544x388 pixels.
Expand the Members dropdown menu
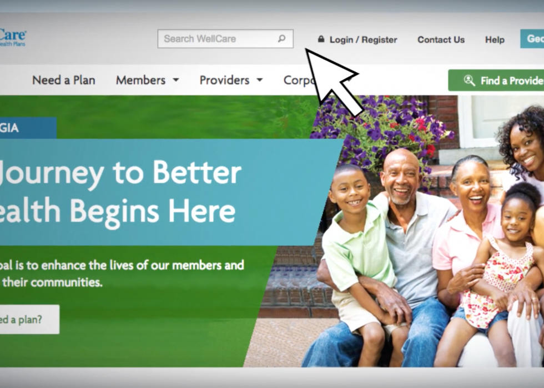tap(148, 80)
